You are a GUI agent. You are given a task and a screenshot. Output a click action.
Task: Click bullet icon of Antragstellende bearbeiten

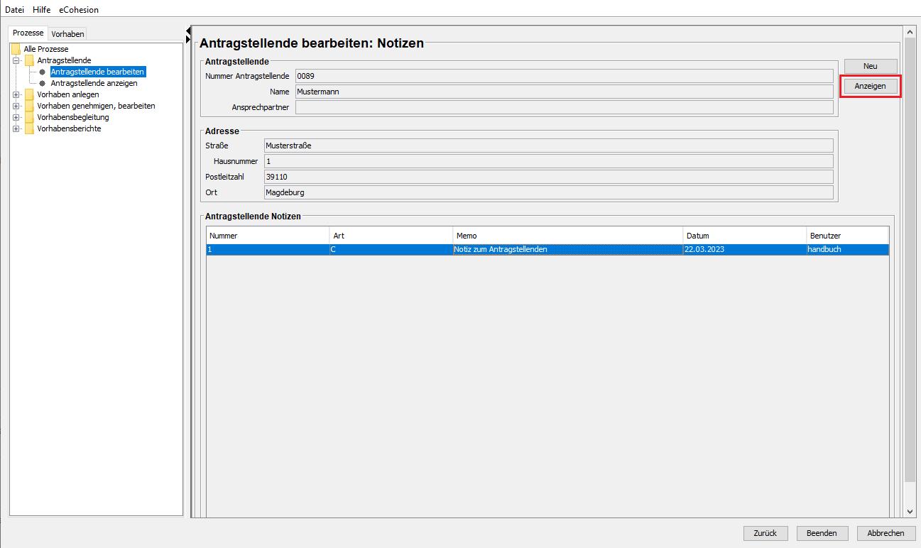click(x=42, y=72)
